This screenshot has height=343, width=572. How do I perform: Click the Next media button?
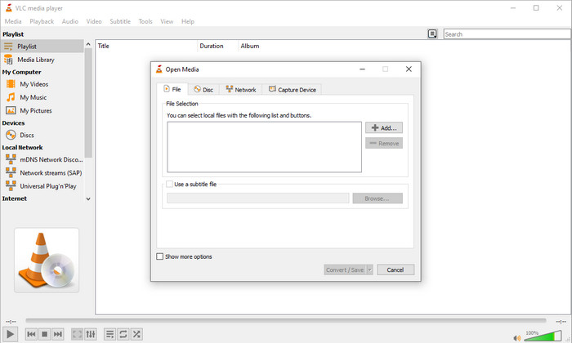58,334
